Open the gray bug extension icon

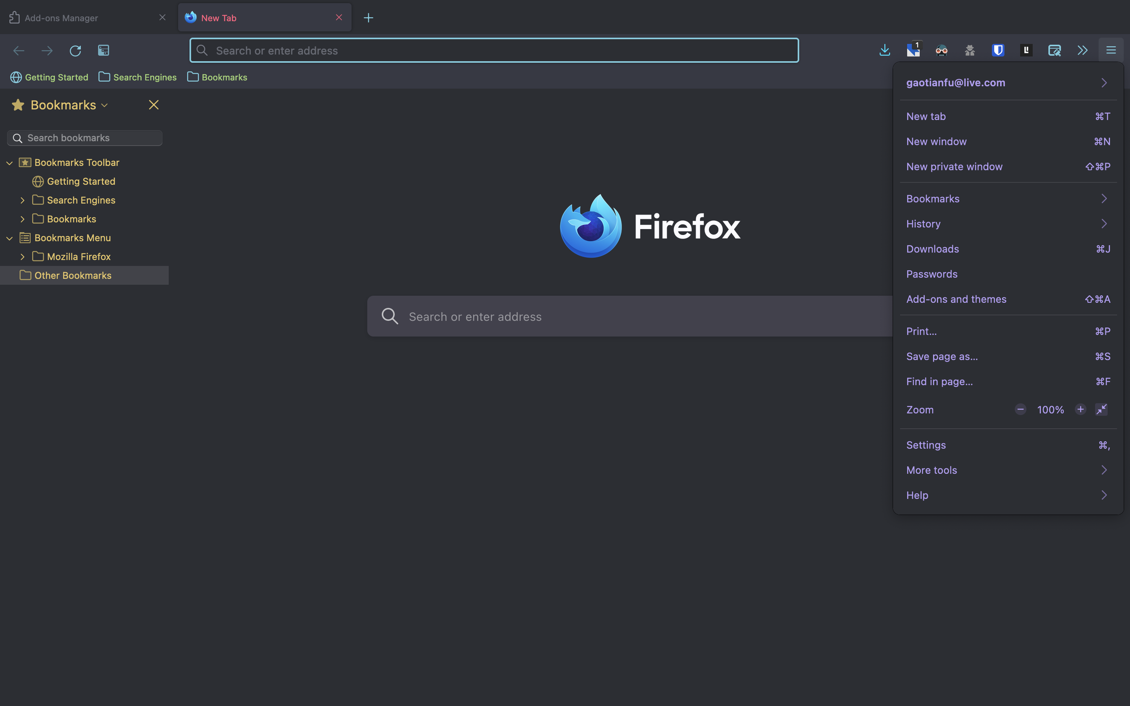click(970, 51)
